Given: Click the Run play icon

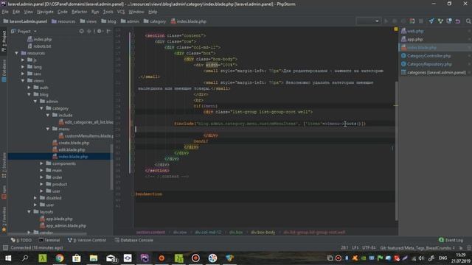Looking at the screenshot, I should click(x=386, y=21).
